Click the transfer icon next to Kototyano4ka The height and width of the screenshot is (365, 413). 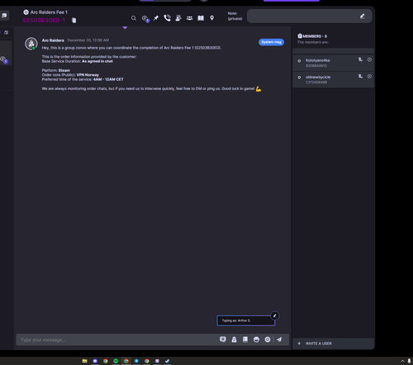[360, 59]
